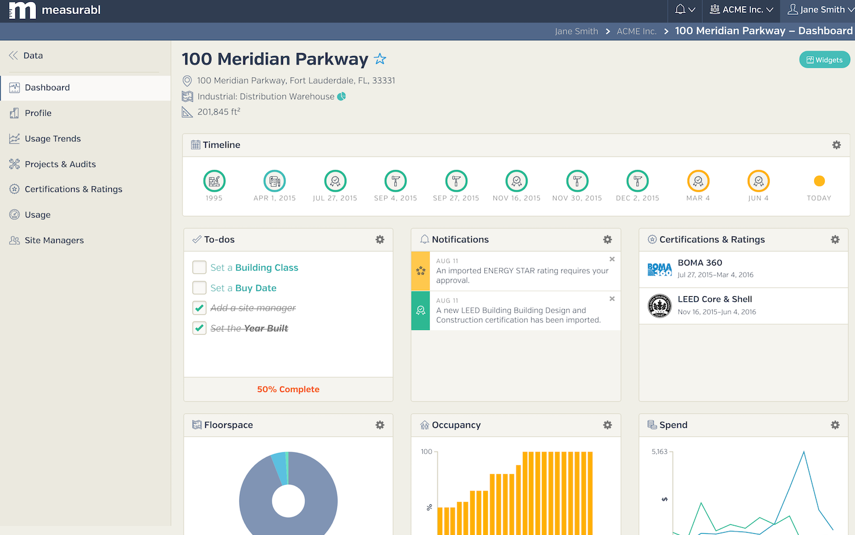Open the notifications bell dropdown
The height and width of the screenshot is (535, 855).
(684, 9)
